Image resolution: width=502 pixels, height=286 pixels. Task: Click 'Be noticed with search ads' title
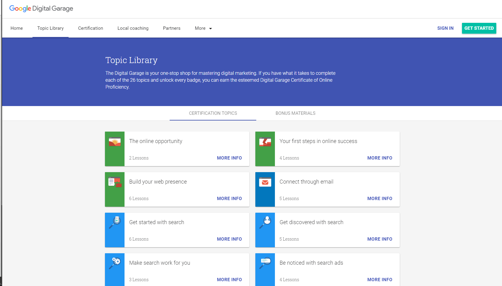pyautogui.click(x=311, y=263)
